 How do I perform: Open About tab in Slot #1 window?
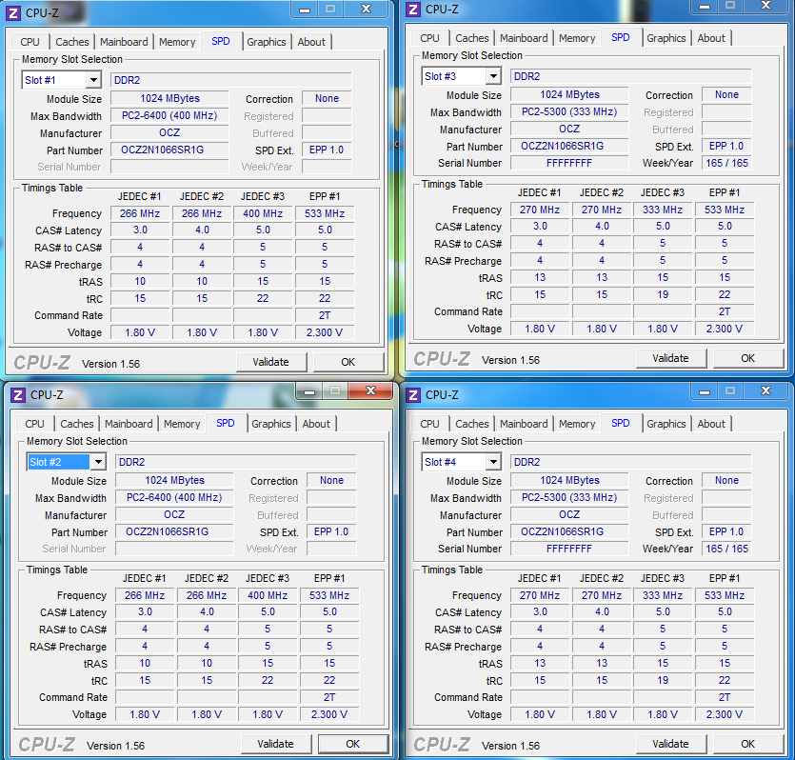coord(311,42)
